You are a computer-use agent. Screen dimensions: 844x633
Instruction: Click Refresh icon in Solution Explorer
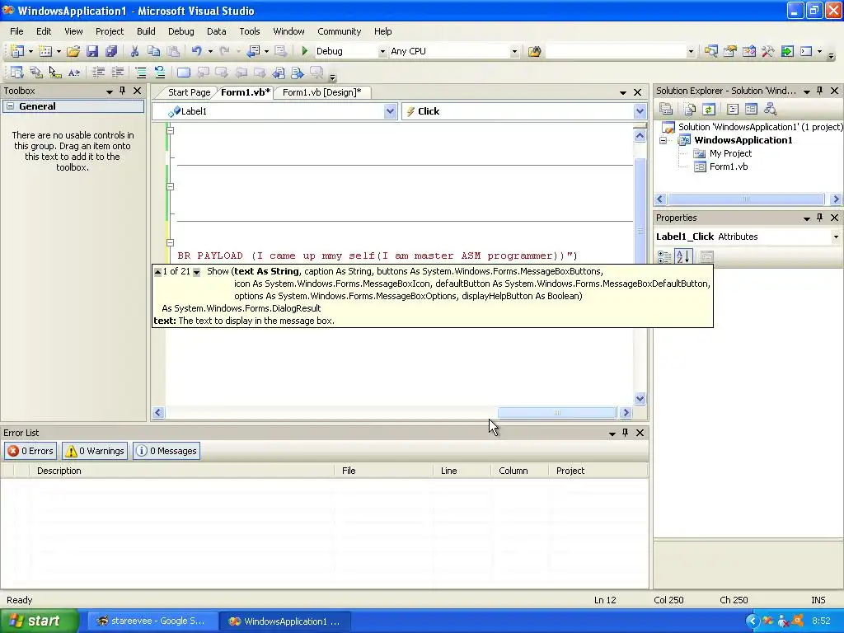[x=709, y=110]
